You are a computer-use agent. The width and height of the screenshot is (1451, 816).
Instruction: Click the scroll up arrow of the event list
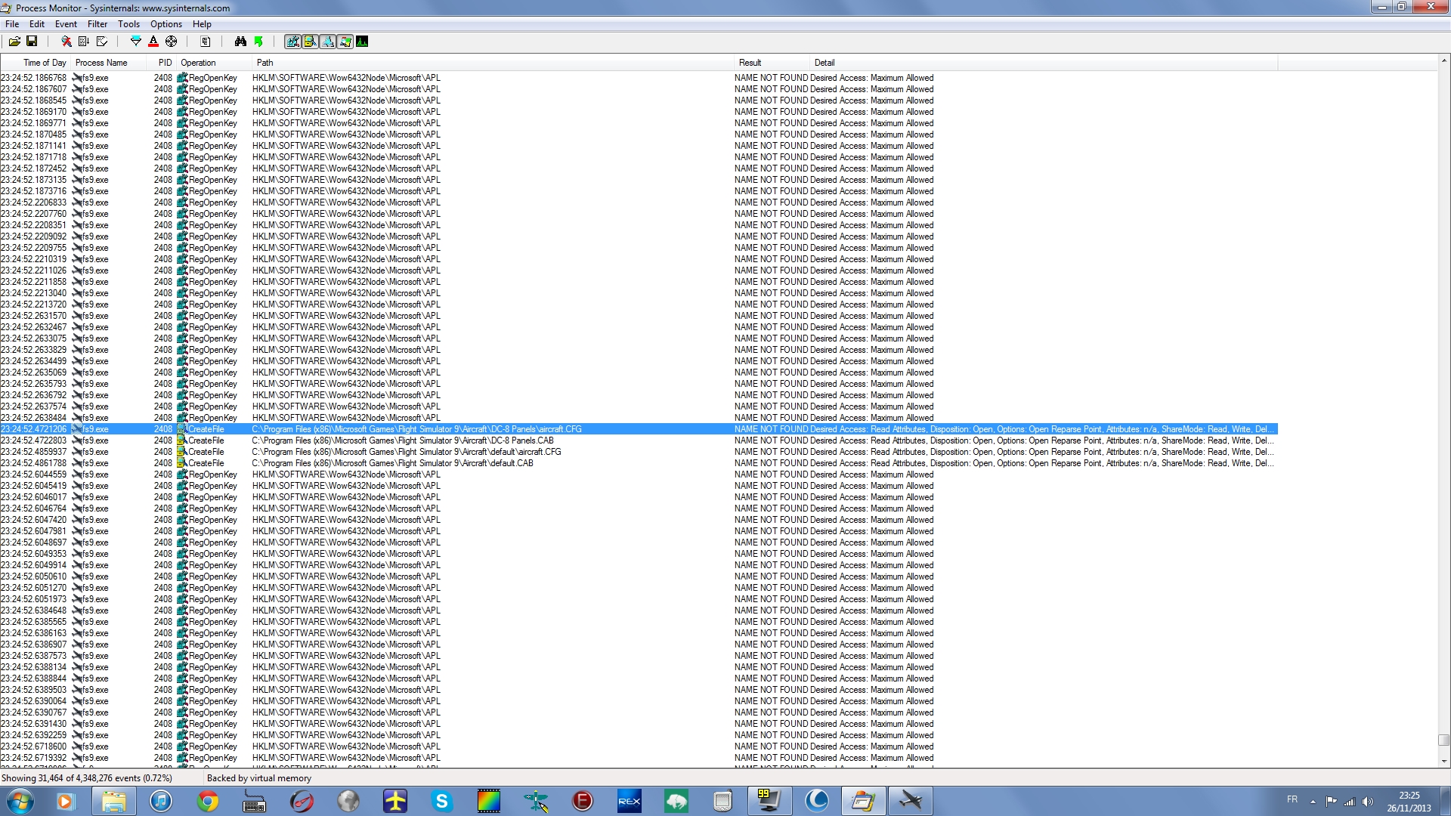[1443, 60]
